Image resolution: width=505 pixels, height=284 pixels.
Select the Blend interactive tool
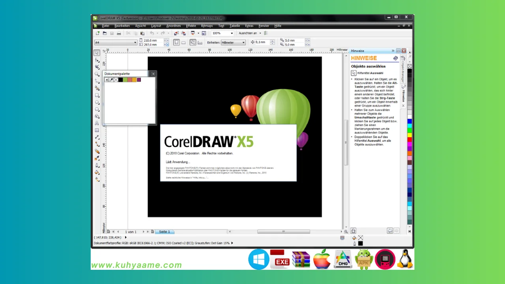click(x=97, y=151)
